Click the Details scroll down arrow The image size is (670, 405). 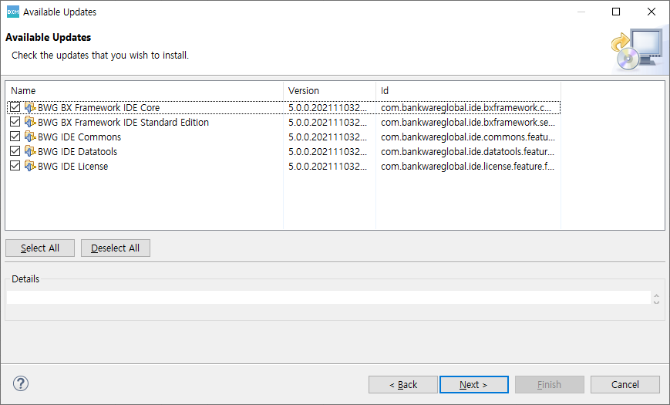[656, 302]
